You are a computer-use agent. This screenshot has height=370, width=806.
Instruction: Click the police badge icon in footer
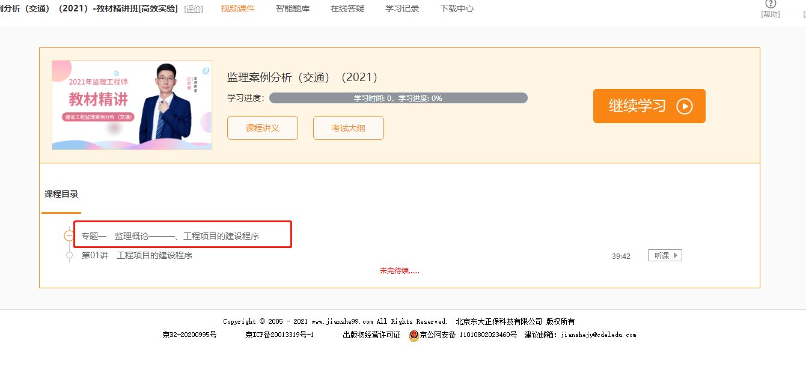click(414, 335)
